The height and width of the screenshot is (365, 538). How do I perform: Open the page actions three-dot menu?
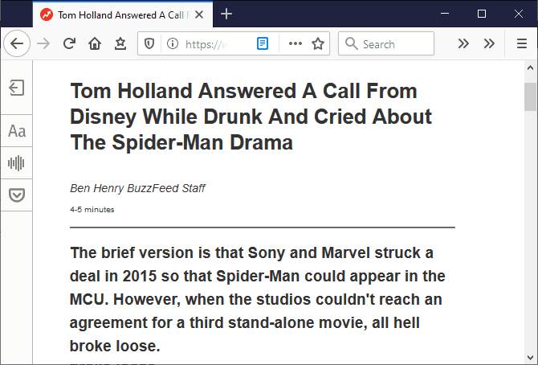(x=295, y=44)
